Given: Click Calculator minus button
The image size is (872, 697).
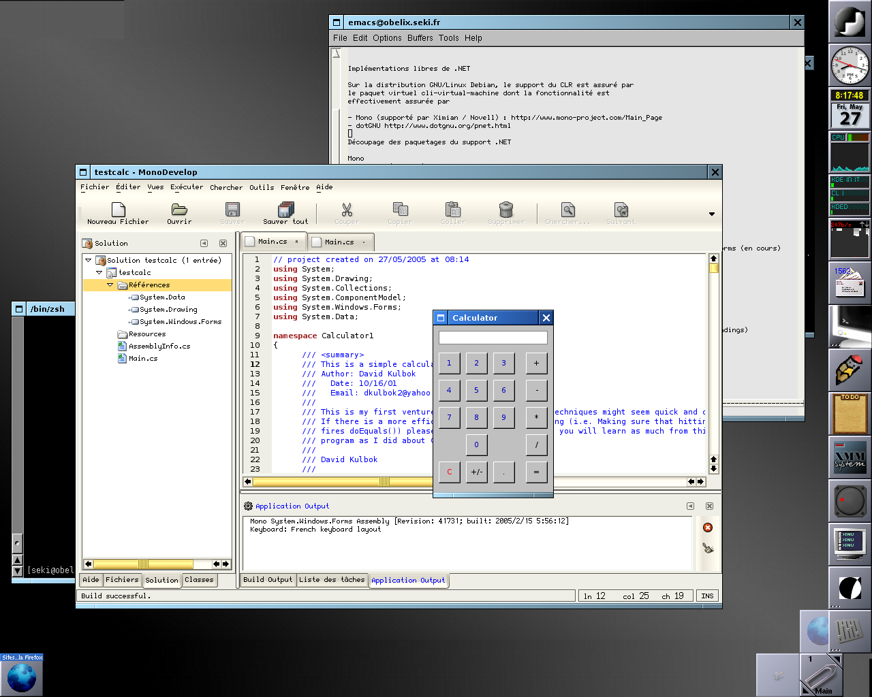Looking at the screenshot, I should click(536, 390).
